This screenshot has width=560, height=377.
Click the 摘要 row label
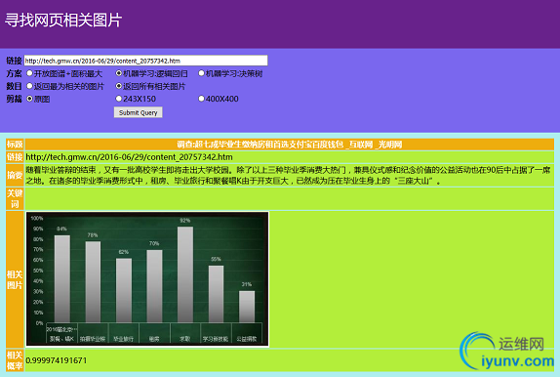15,175
